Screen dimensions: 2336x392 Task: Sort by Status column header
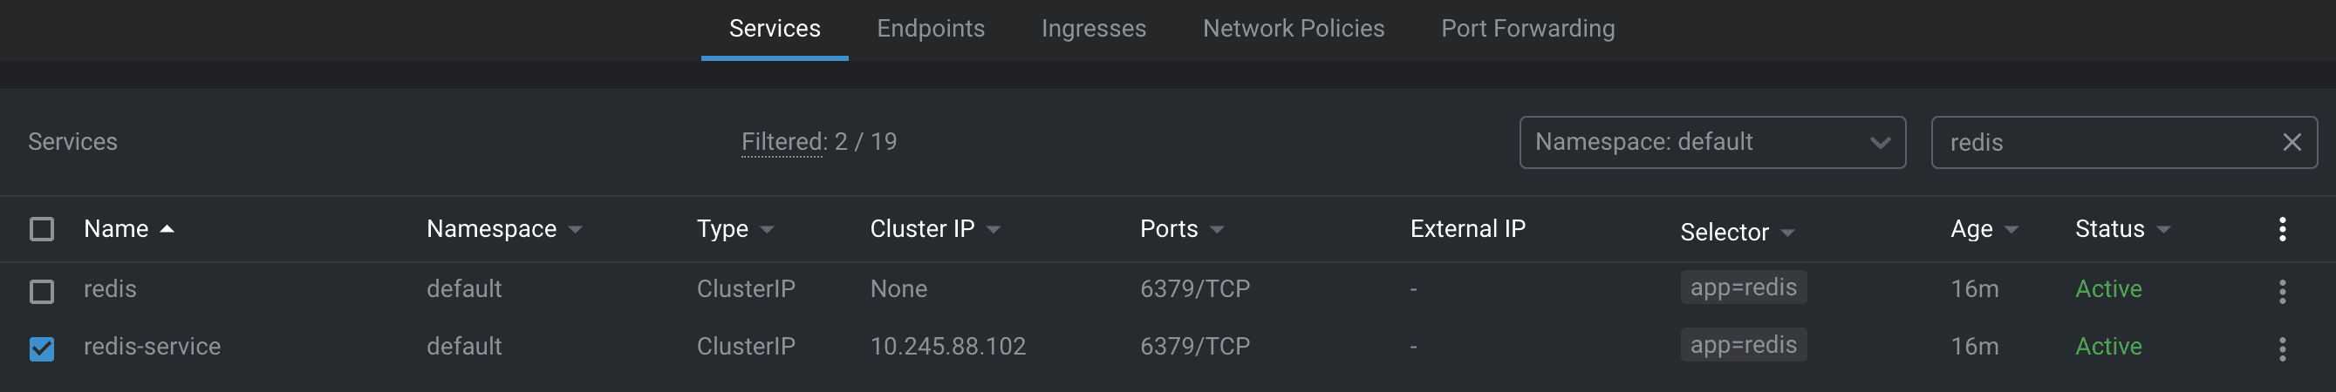(2109, 229)
